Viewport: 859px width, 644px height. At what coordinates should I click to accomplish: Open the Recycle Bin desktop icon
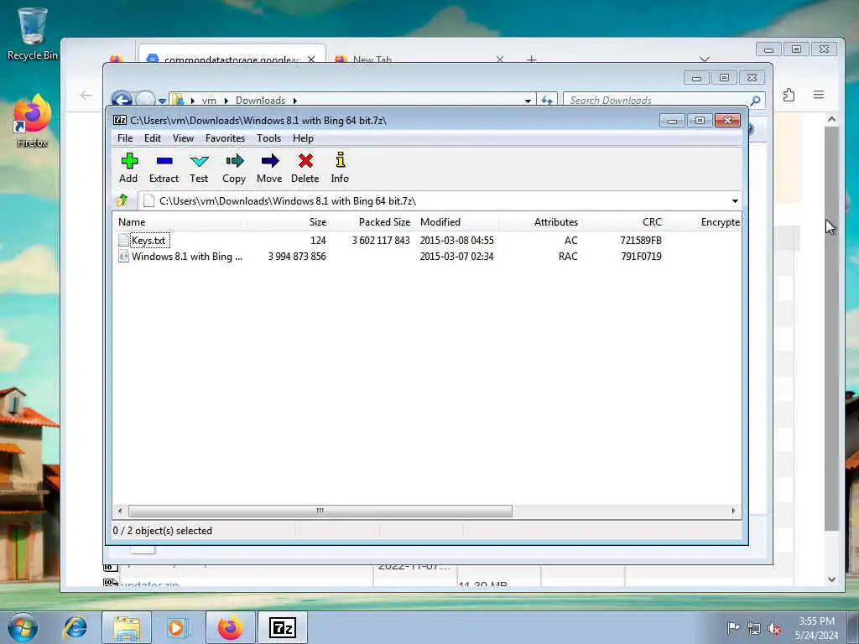pos(33,34)
